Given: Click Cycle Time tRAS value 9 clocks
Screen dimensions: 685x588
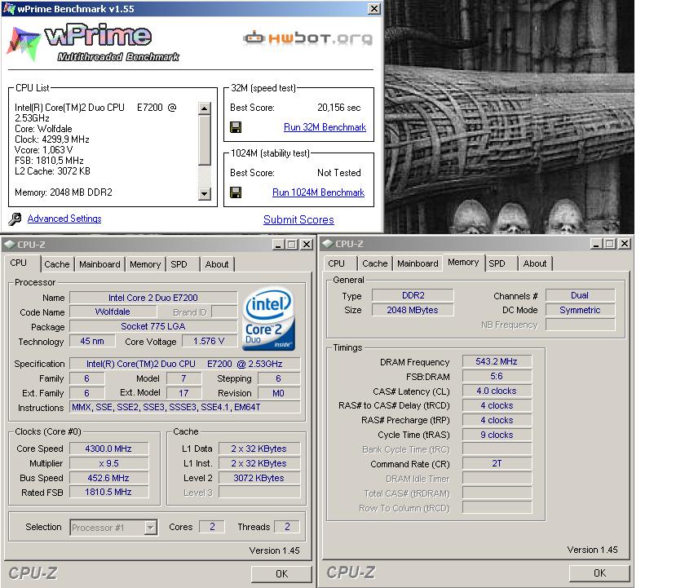Looking at the screenshot, I should pos(497,435).
